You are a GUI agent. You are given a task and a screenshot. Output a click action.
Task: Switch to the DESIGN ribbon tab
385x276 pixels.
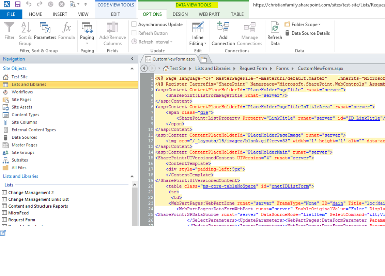[180, 14]
